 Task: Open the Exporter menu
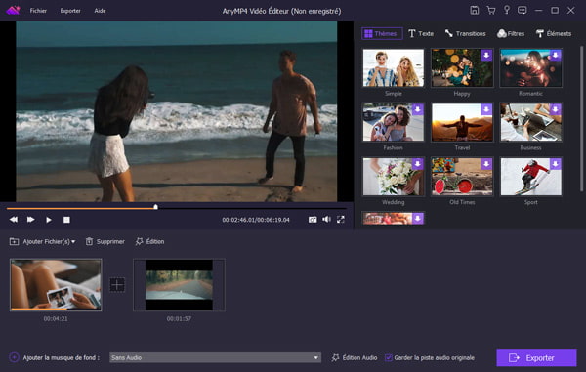tap(70, 11)
